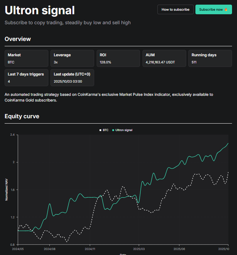Viewport: 237px width, 255px height.
Task: Click the Normalized NAV axis title
Action: coord(7,190)
